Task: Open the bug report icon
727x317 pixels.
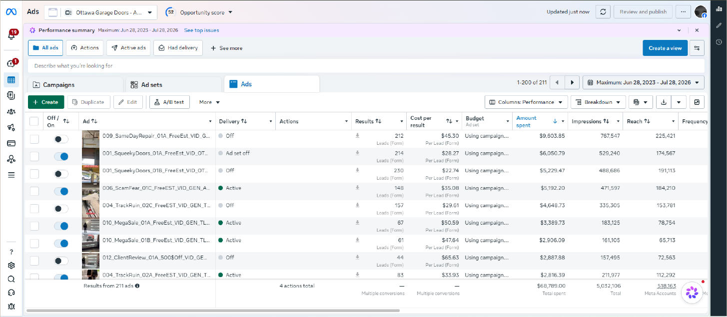Action: (x=11, y=306)
